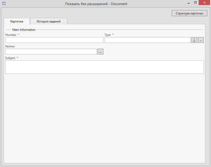Click the Partner field label
The width and height of the screenshot is (211, 167).
click(x=10, y=46)
